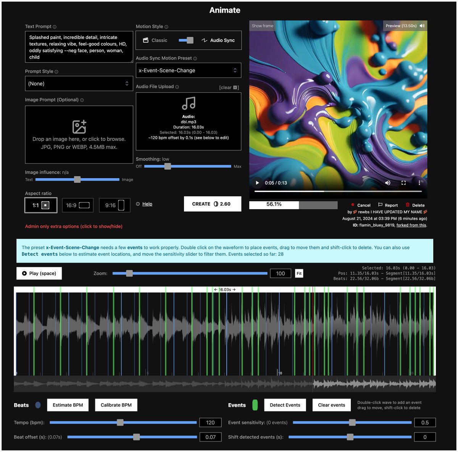Click Detect Events button
The width and height of the screenshot is (458, 452).
[x=285, y=405]
